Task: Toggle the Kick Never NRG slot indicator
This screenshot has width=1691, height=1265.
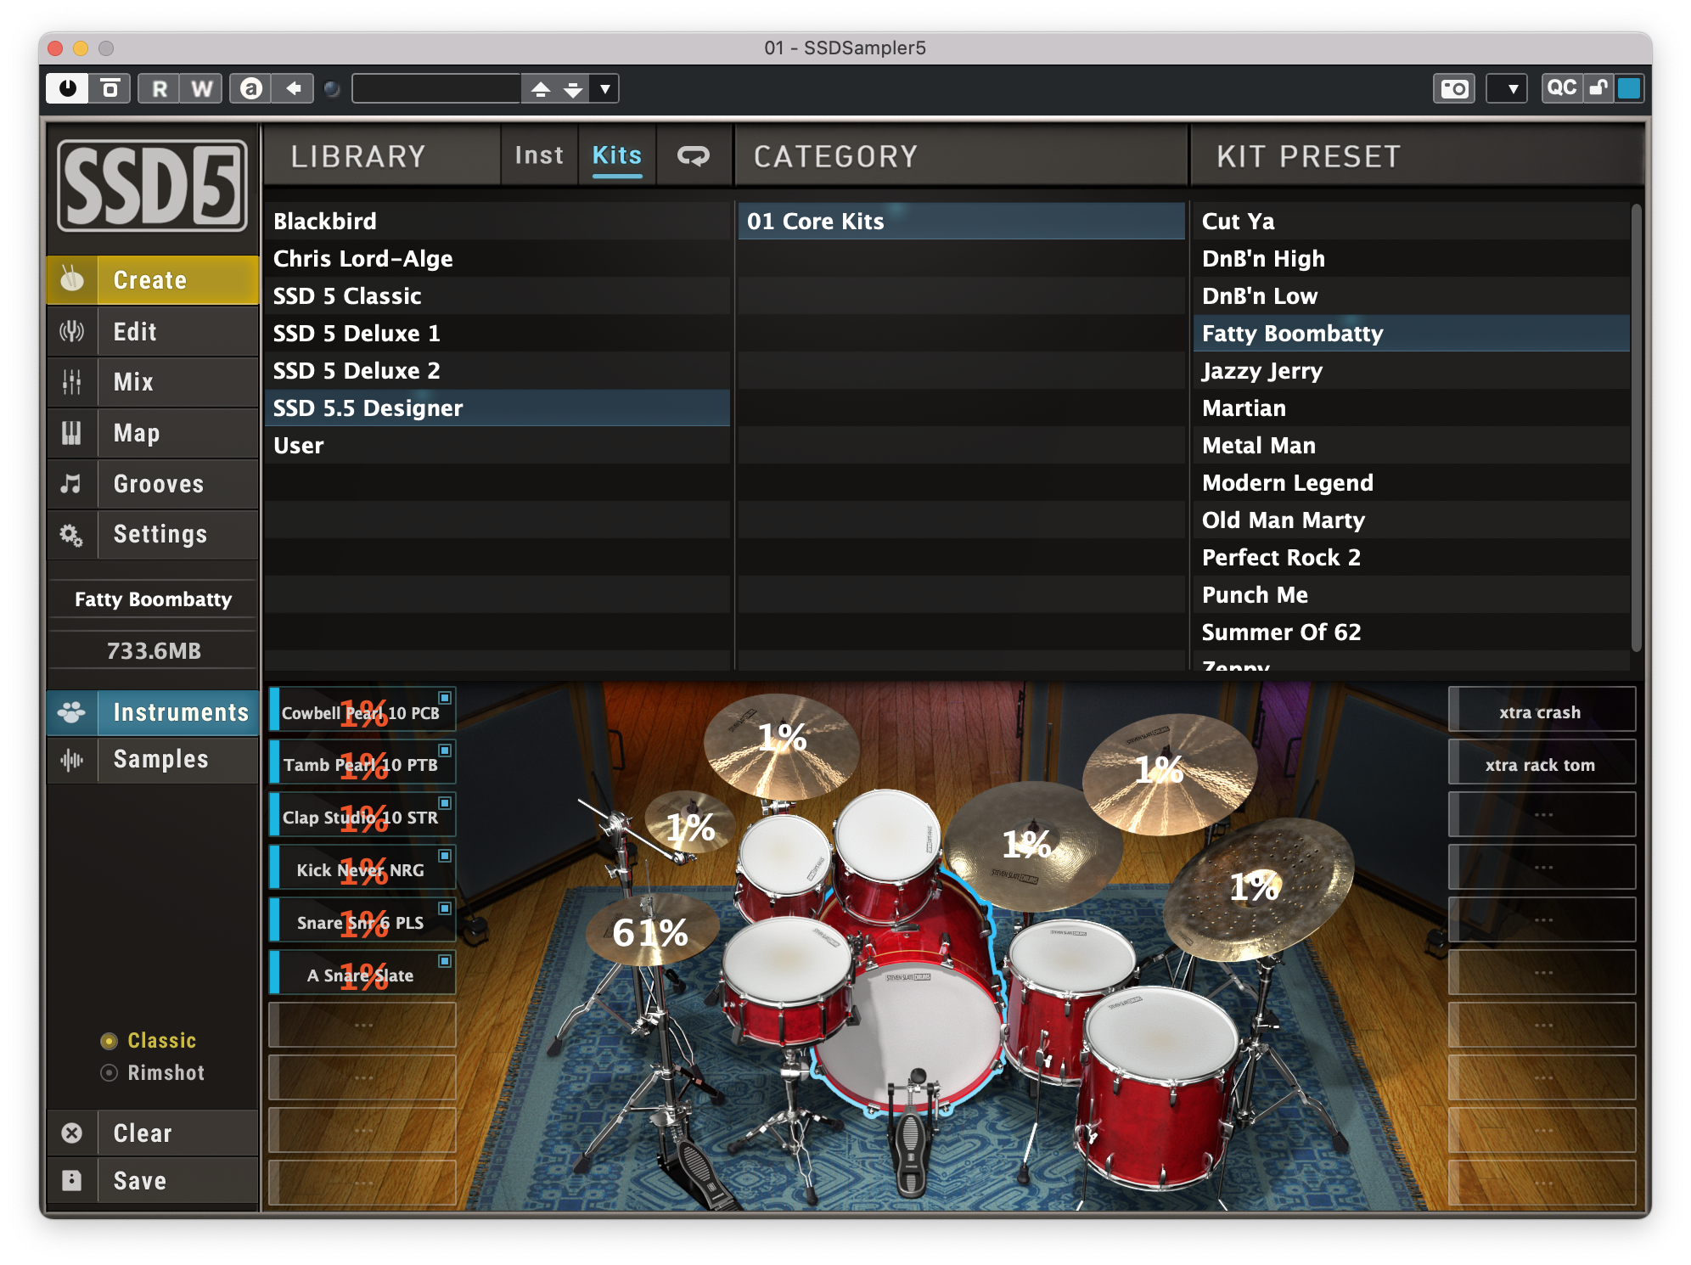Action: [444, 856]
